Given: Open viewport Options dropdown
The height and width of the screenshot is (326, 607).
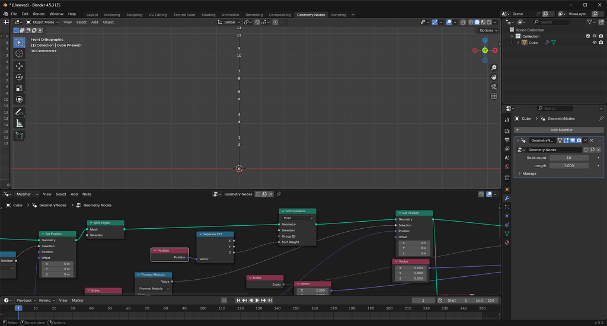Looking at the screenshot, I should 488,30.
